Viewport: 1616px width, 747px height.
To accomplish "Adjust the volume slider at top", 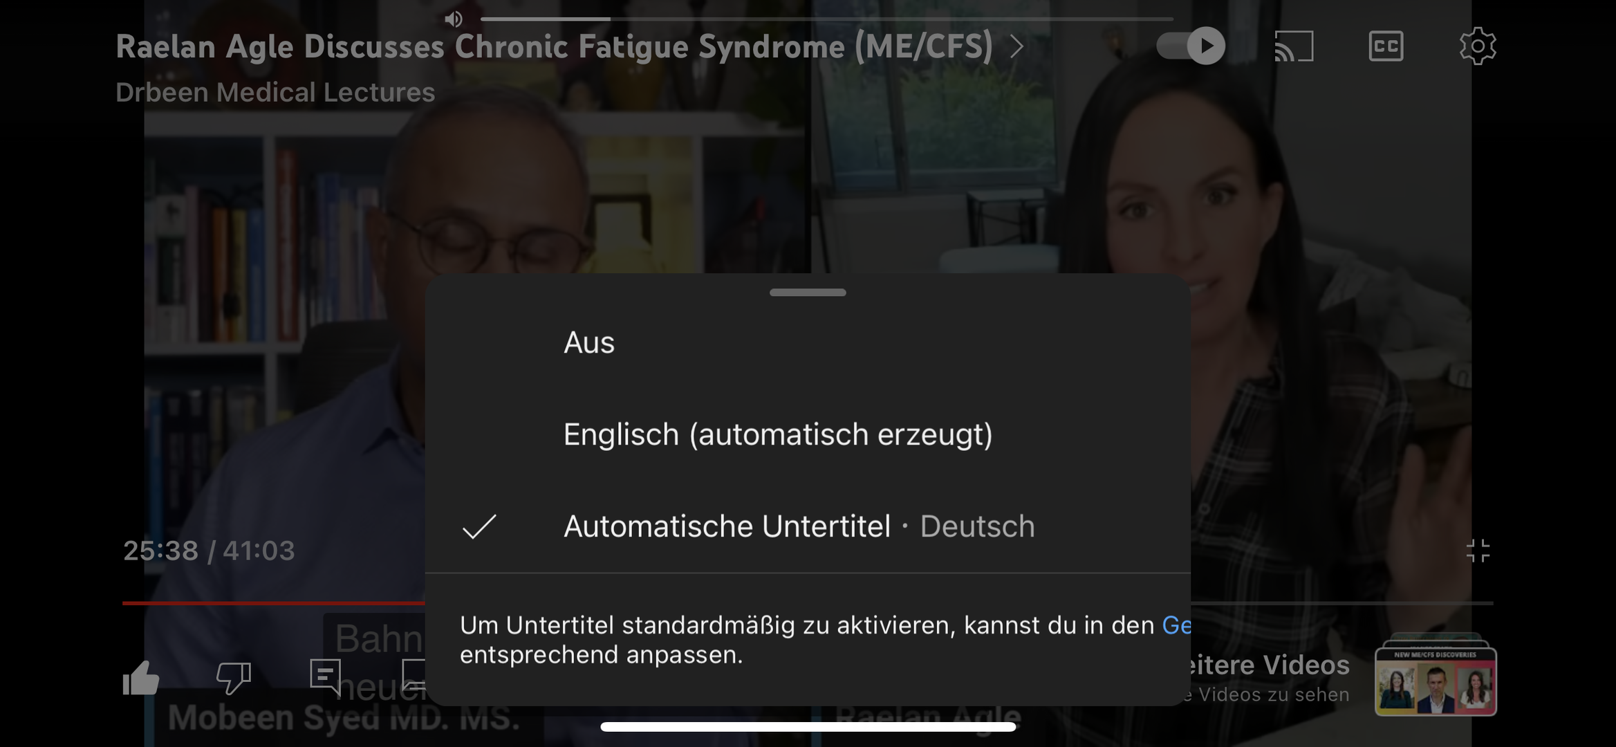I will pos(827,19).
